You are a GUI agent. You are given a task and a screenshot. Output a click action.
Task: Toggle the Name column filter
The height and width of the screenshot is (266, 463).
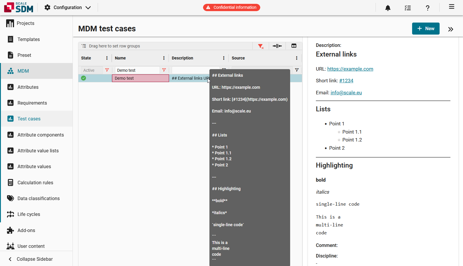tap(164, 70)
